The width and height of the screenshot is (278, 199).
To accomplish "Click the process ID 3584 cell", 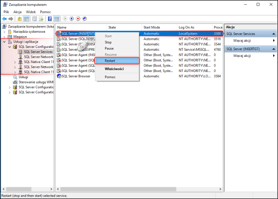I will click(x=217, y=76).
